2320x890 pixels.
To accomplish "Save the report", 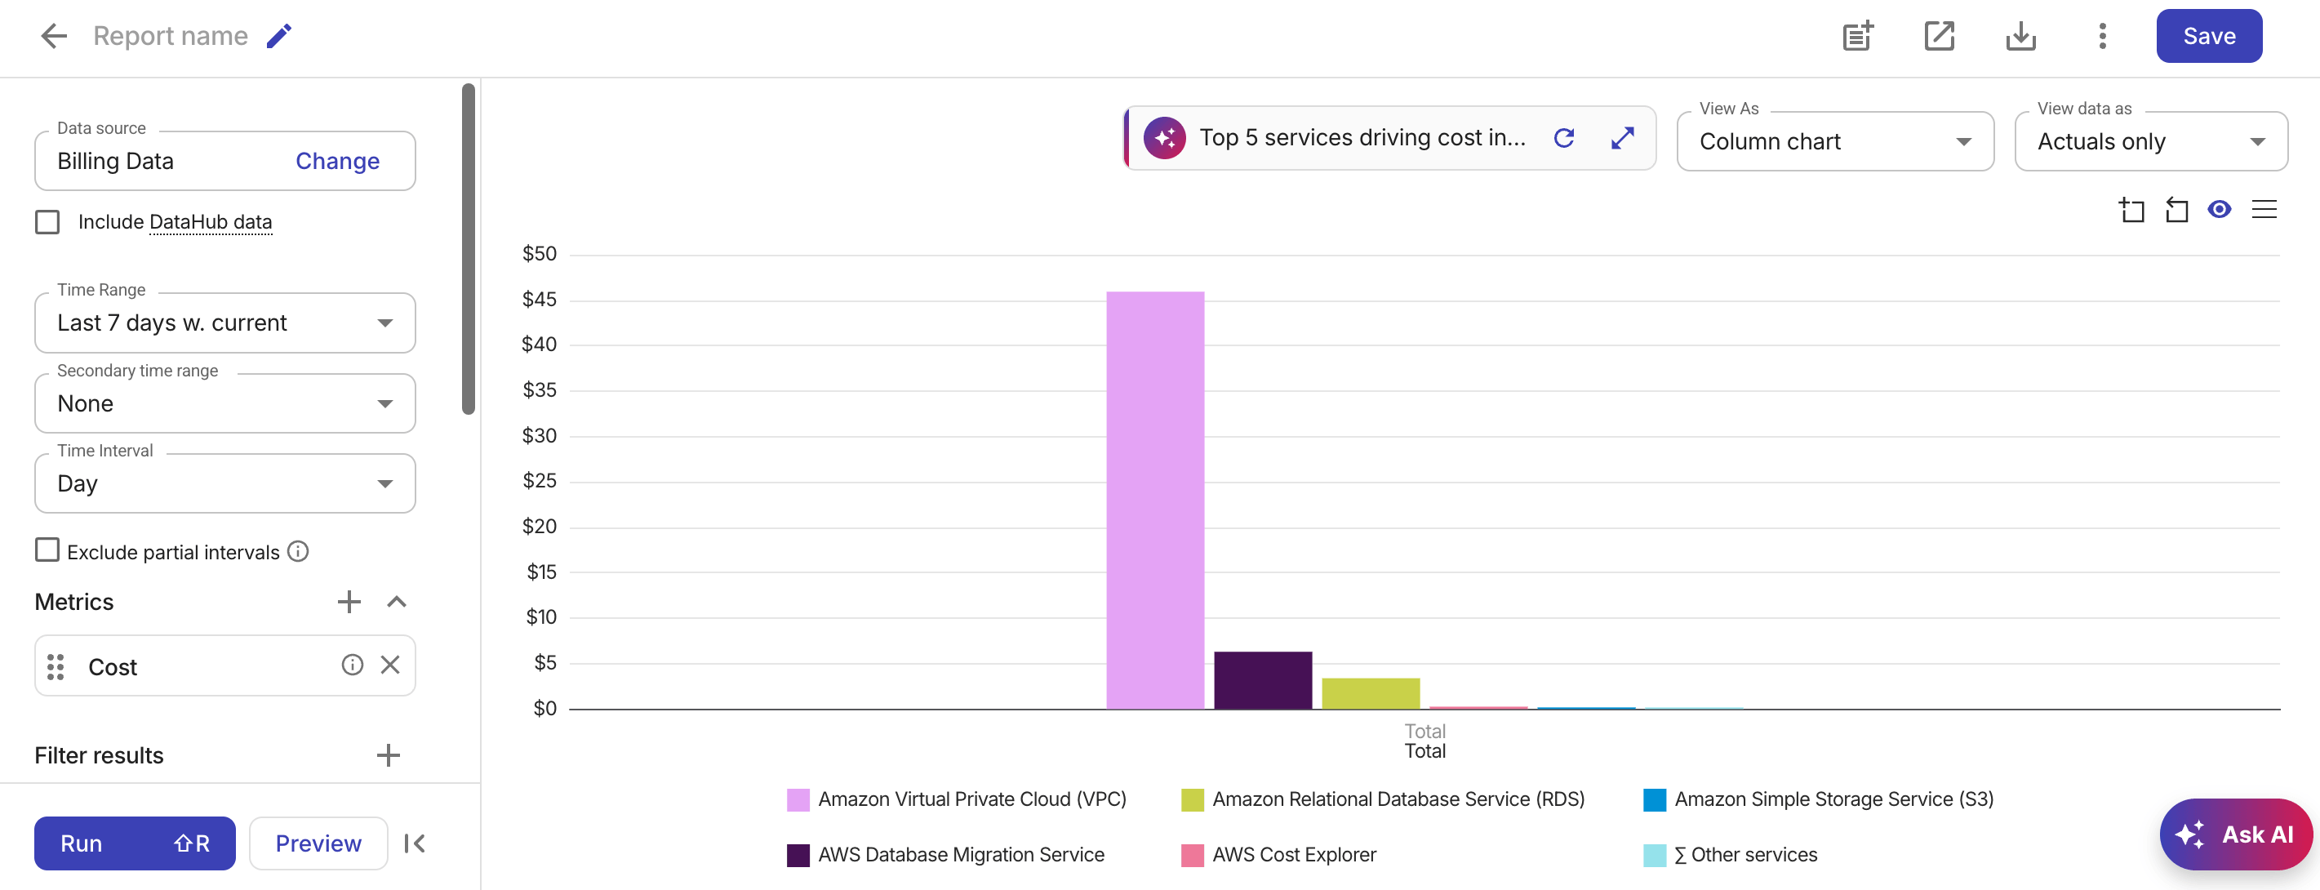I will (x=2208, y=36).
